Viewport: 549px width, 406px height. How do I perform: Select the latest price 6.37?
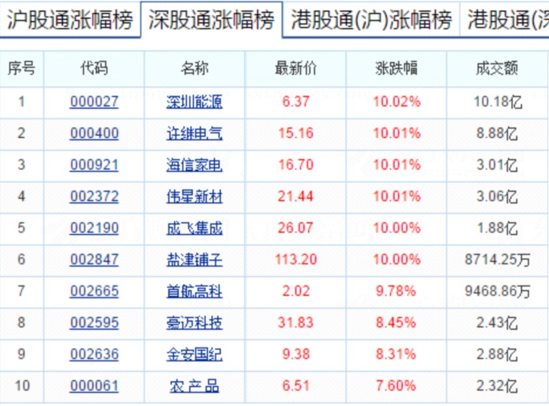coord(296,102)
